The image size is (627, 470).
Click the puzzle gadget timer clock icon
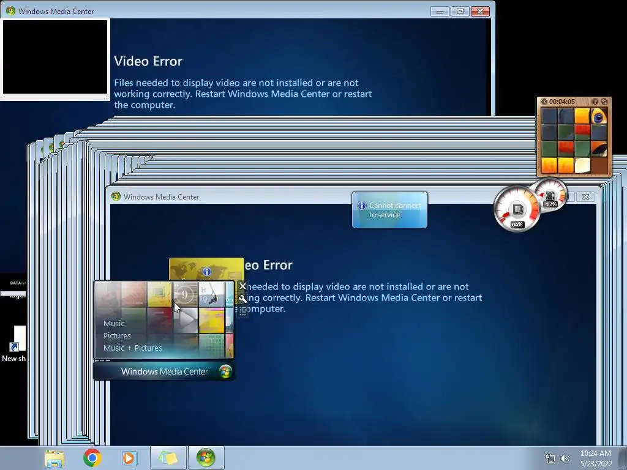point(544,102)
